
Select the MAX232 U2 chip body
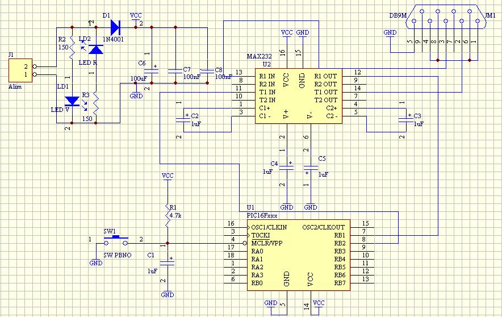pos(298,96)
